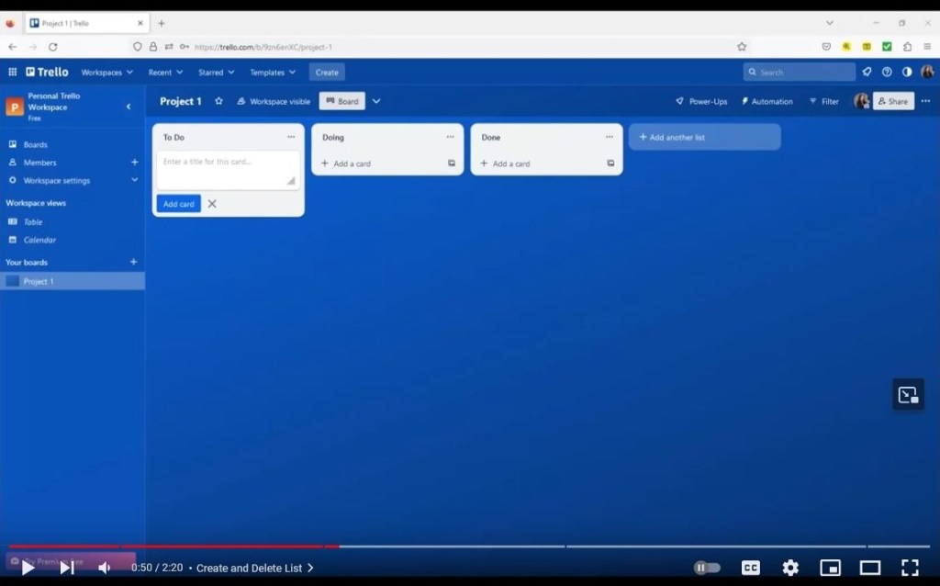Click the Add card button in the To Do list
The width and height of the screenshot is (940, 586).
click(x=178, y=203)
